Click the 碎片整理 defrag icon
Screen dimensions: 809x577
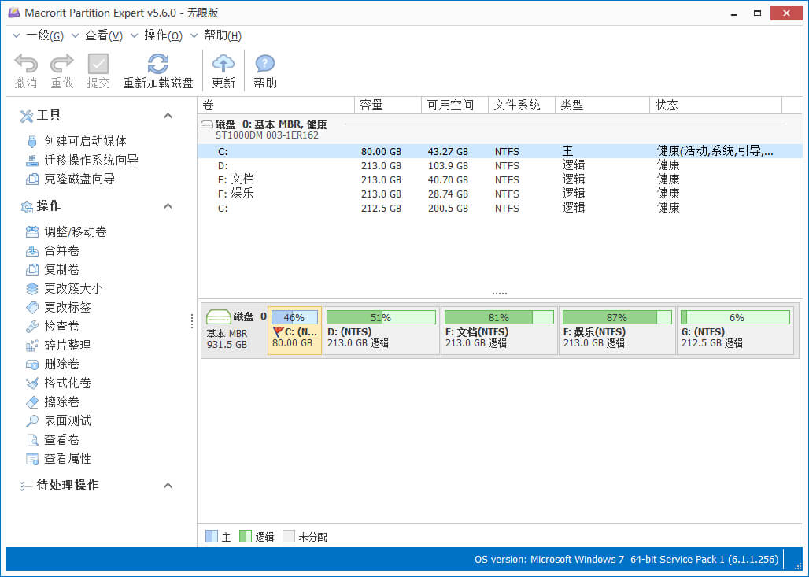pos(32,346)
